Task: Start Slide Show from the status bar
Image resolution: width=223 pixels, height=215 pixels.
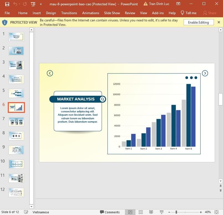Action: (161, 212)
